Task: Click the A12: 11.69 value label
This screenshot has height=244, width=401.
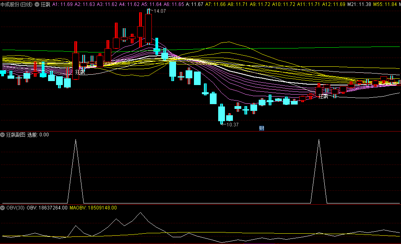Action: click(333, 4)
